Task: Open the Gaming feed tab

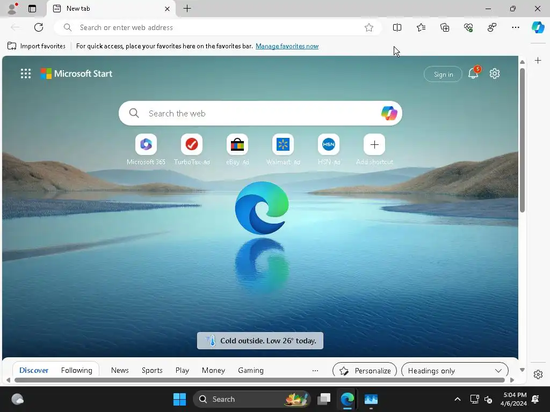Action: pyautogui.click(x=251, y=370)
